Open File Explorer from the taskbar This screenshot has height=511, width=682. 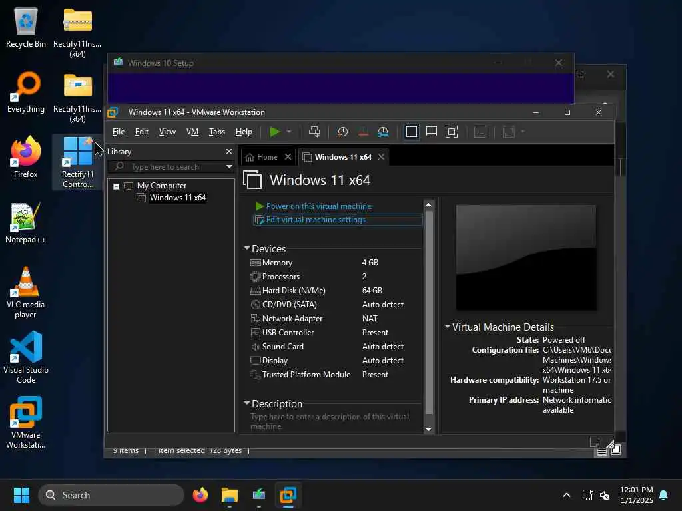coord(229,495)
